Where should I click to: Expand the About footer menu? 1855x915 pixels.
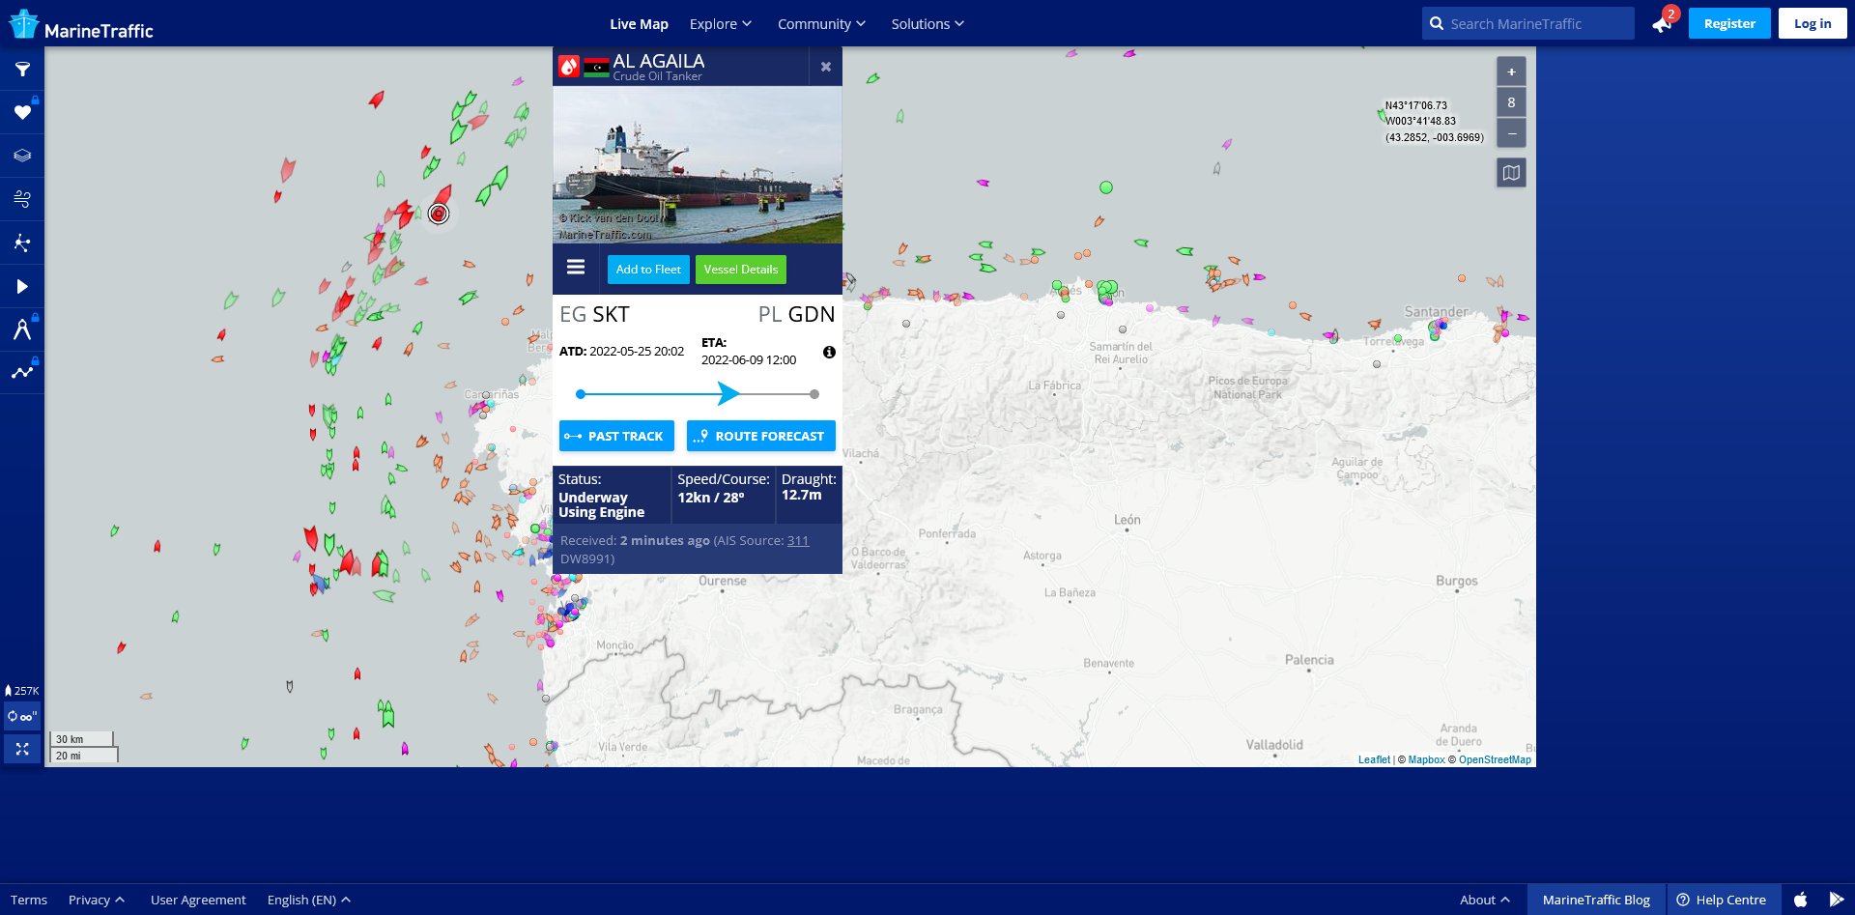tap(1485, 900)
